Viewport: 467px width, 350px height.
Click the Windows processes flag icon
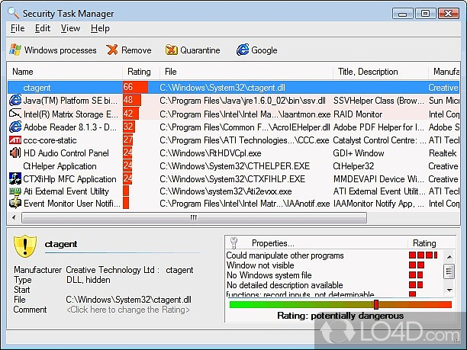tap(15, 50)
